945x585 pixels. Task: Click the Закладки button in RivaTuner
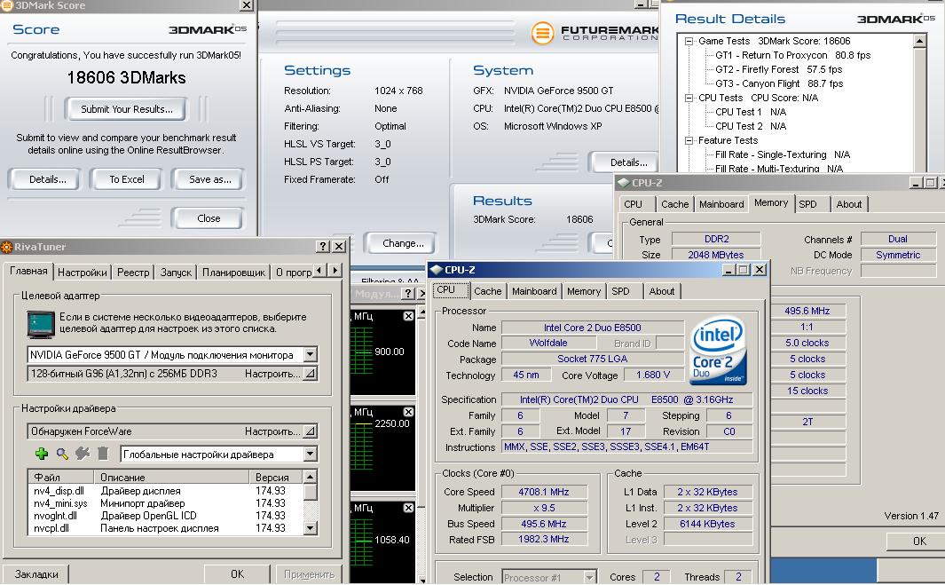point(36,574)
